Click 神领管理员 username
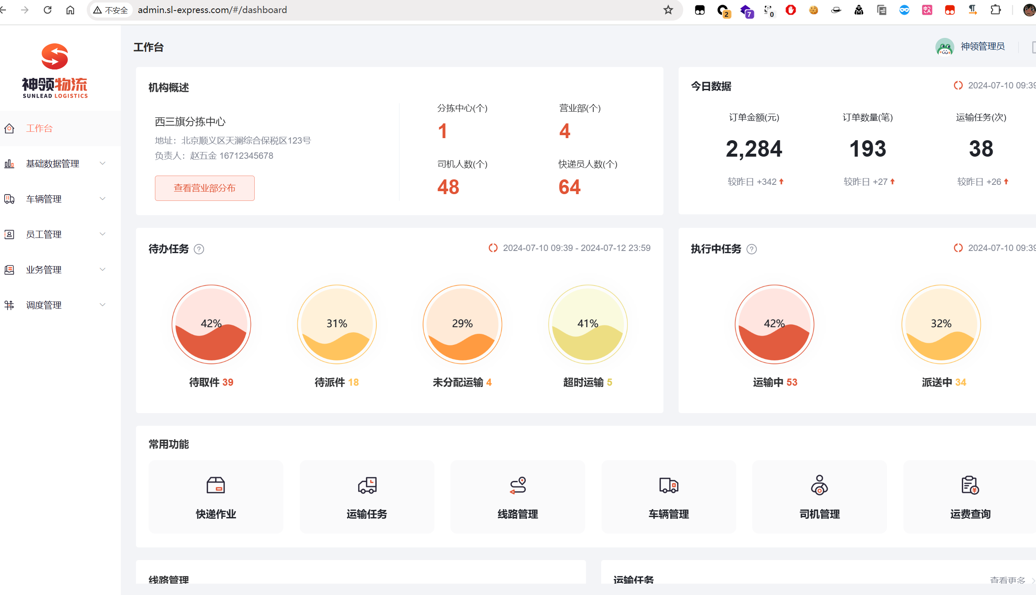This screenshot has height=595, width=1036. coord(983,46)
